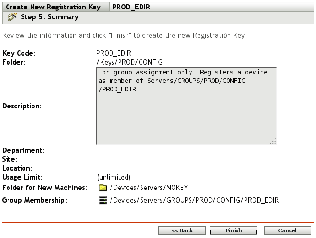Click the resize grip of the Description box
Screen dimensions: 316x238
[x=273, y=140]
